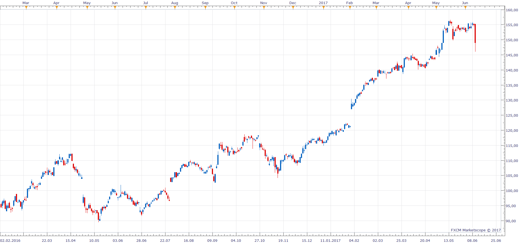This screenshot has height=244, width=523.
Task: Click the 160,00 price level label
Action: (512, 10)
